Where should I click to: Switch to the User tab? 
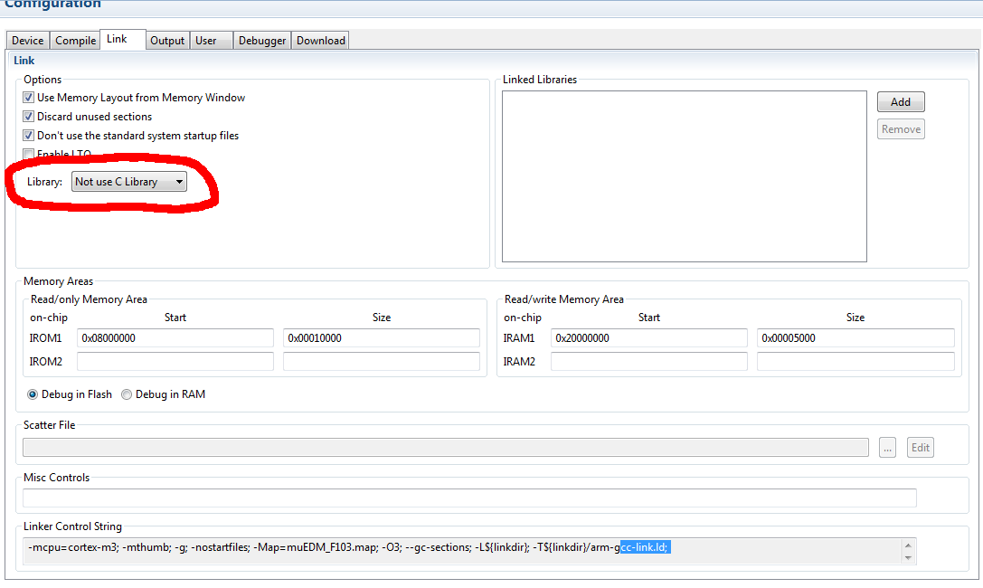point(212,40)
